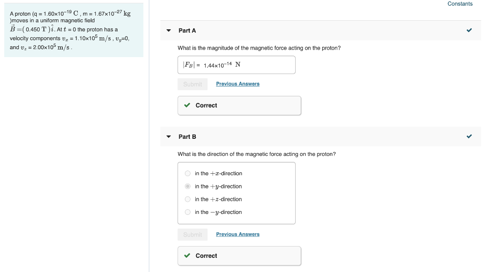Open the Constants reference link
The image size is (483, 272).
coord(460,4)
